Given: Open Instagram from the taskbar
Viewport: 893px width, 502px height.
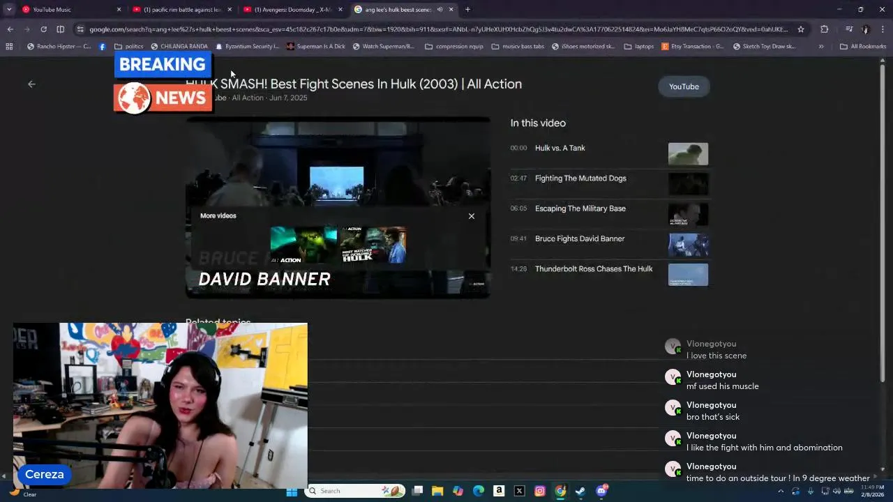Looking at the screenshot, I should [x=539, y=491].
